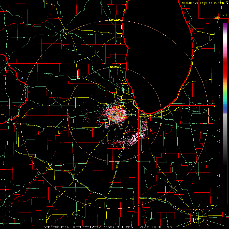Click the 1 value on the color scale
229x229 pixels.
(x=220, y=96)
